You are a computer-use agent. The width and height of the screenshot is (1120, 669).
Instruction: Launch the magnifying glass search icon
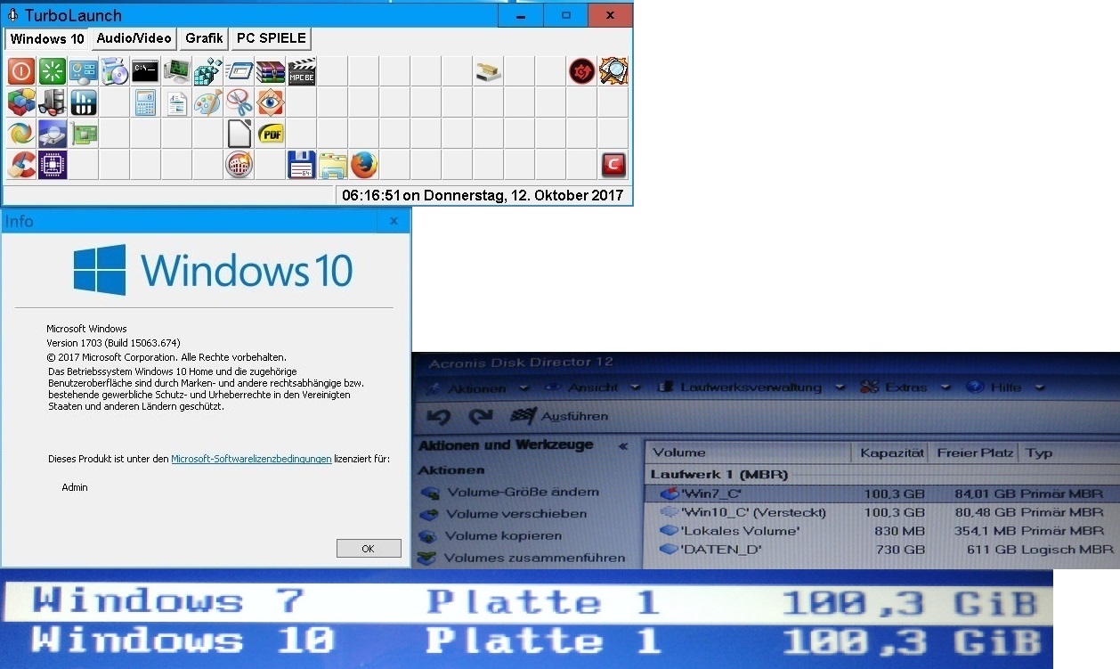point(613,71)
